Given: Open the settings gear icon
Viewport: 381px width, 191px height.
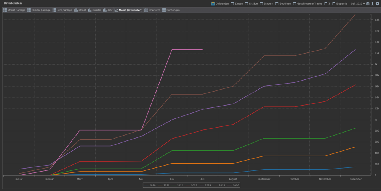Looking at the screenshot, I should point(377,4).
